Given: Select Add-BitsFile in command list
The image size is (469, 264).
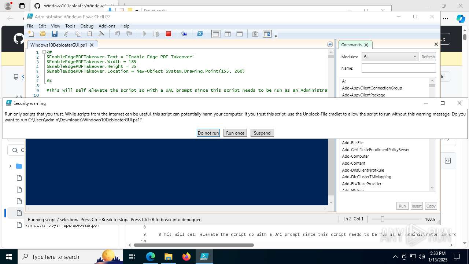Looking at the screenshot, I should tap(352, 143).
